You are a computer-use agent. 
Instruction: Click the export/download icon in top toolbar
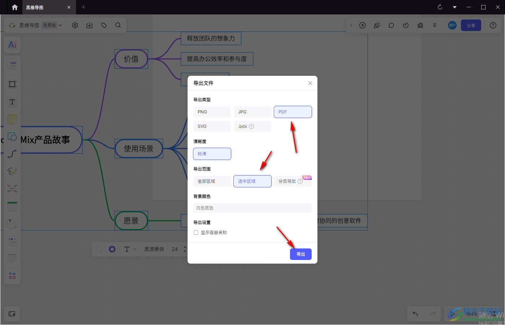[89, 25]
